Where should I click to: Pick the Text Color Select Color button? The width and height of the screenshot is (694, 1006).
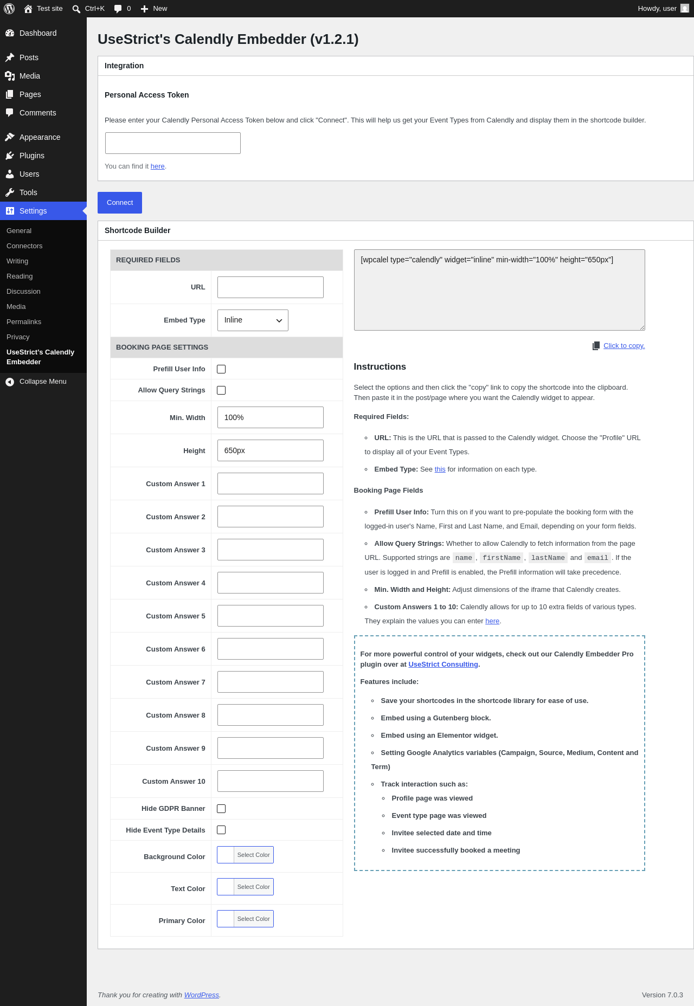coord(253,887)
